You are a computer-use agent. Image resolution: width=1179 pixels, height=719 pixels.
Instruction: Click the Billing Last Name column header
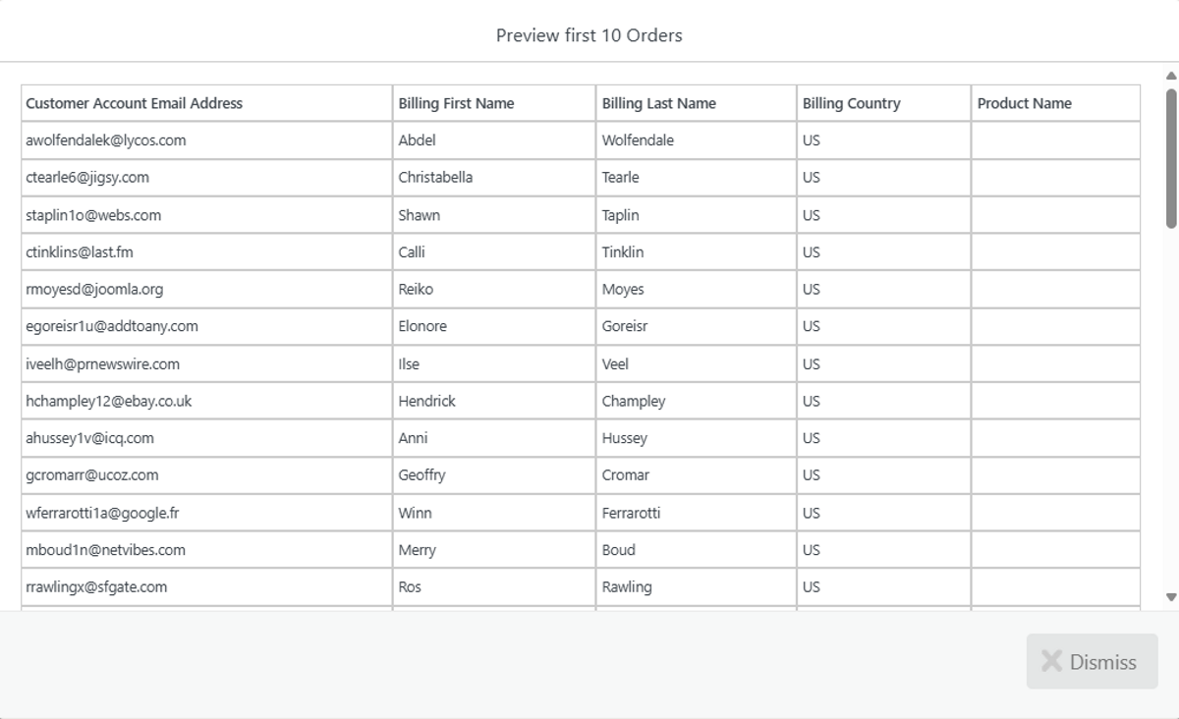pyautogui.click(x=658, y=103)
